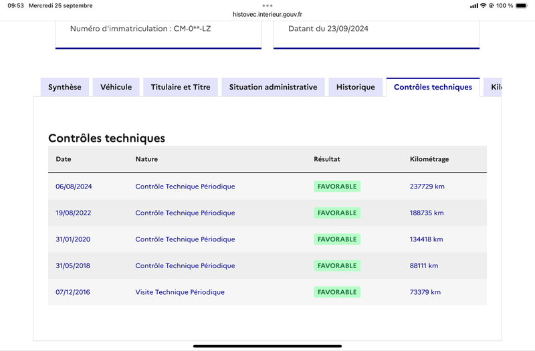The image size is (535, 351).
Task: Click the 06/08/2024 inspection date
Action: [x=74, y=187]
